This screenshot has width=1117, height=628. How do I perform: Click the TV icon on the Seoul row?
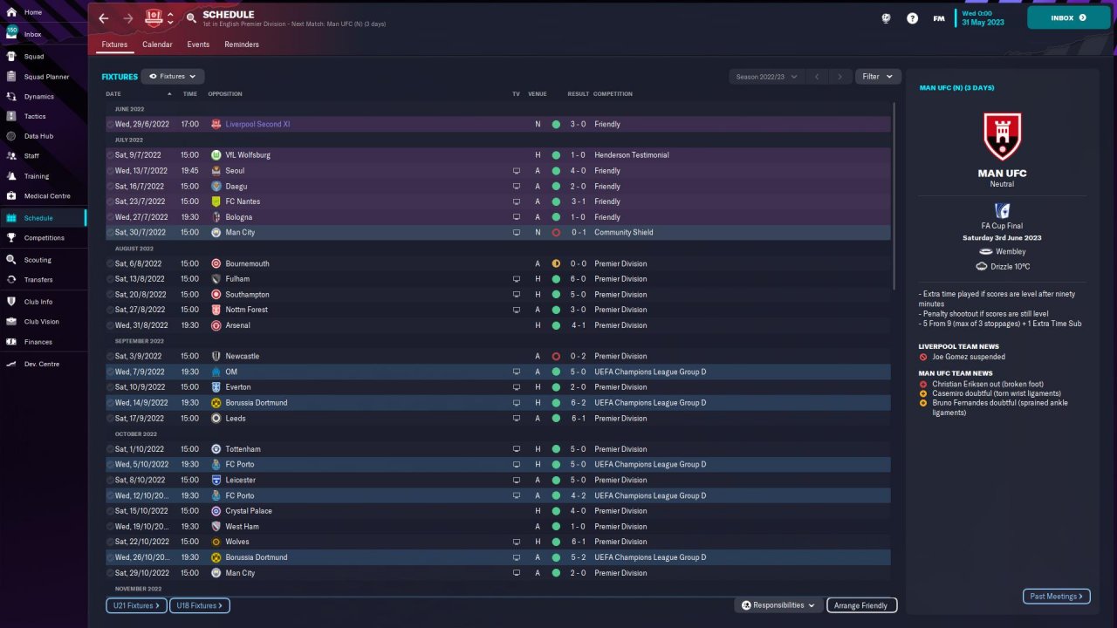[x=517, y=171]
